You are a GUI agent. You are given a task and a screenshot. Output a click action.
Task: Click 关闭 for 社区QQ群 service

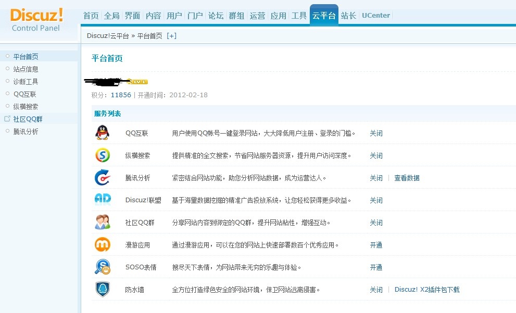pyautogui.click(x=376, y=223)
